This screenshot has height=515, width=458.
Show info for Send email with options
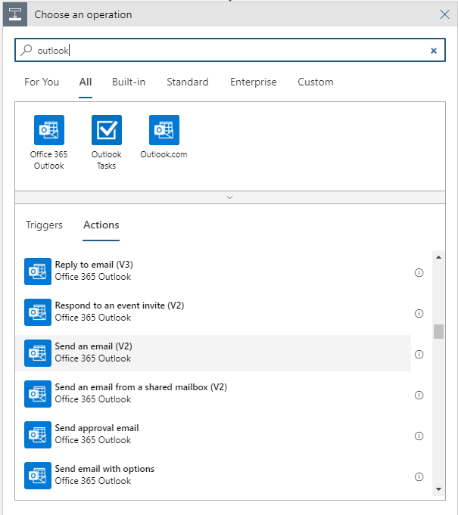click(419, 477)
